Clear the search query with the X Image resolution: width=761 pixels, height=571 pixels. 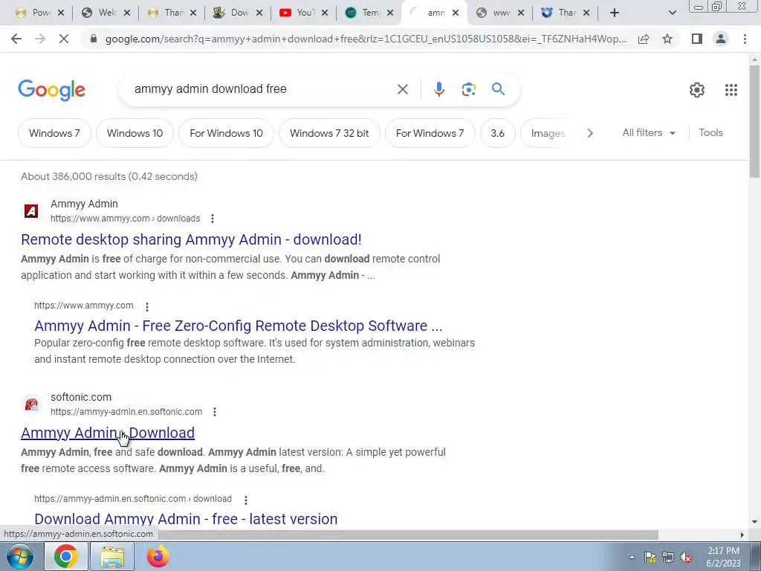(402, 89)
